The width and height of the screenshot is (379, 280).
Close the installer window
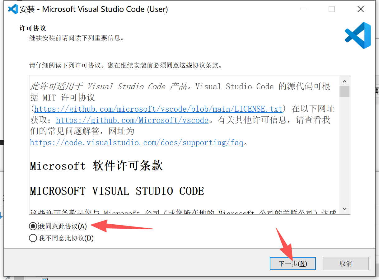click(361, 9)
